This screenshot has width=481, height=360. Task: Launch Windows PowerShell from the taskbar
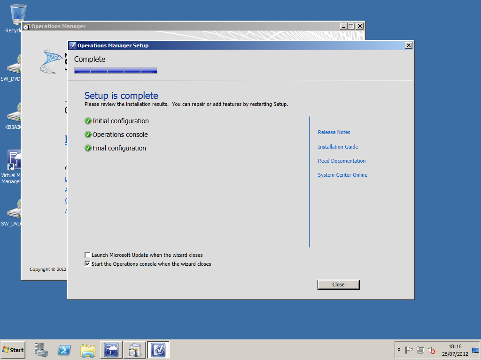pyautogui.click(x=64, y=350)
